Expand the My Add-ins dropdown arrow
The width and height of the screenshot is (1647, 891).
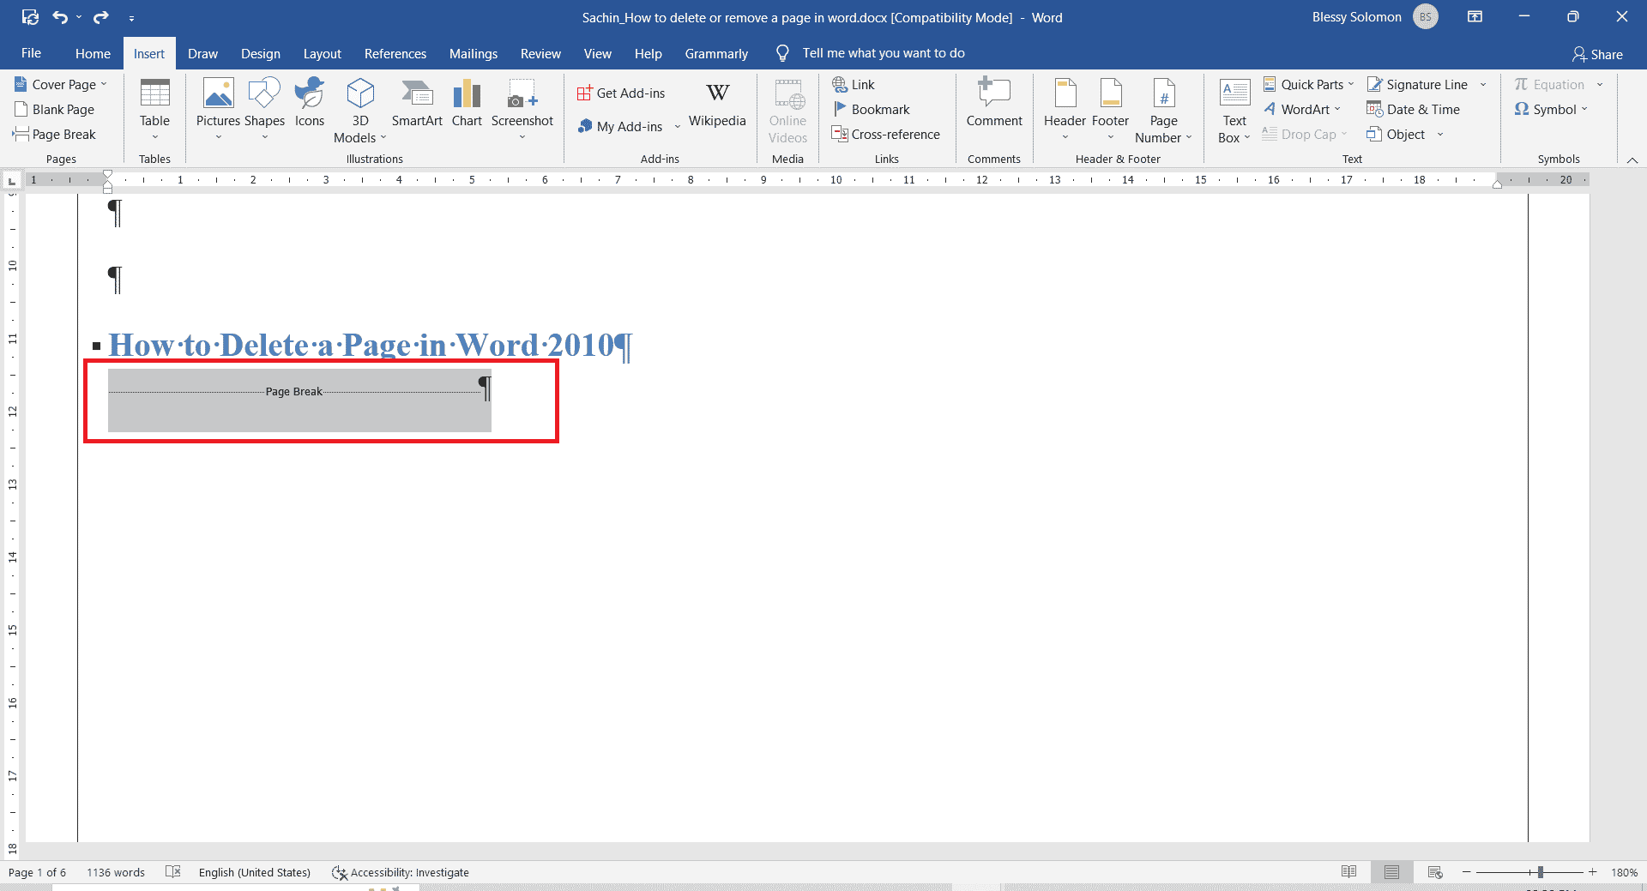(677, 127)
